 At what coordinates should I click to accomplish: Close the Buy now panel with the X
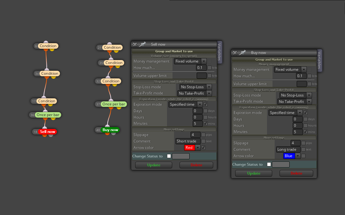(235, 53)
